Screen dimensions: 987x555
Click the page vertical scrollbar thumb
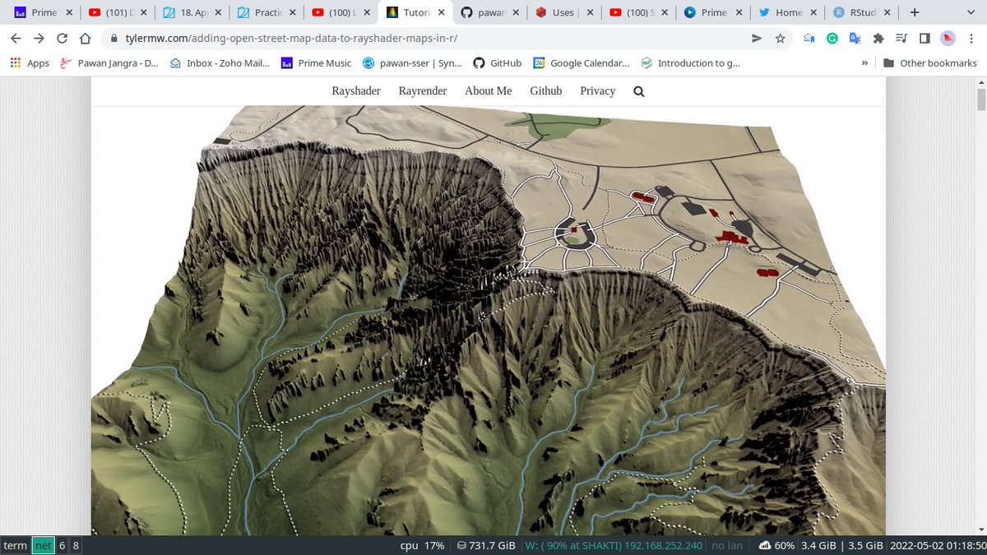(980, 99)
